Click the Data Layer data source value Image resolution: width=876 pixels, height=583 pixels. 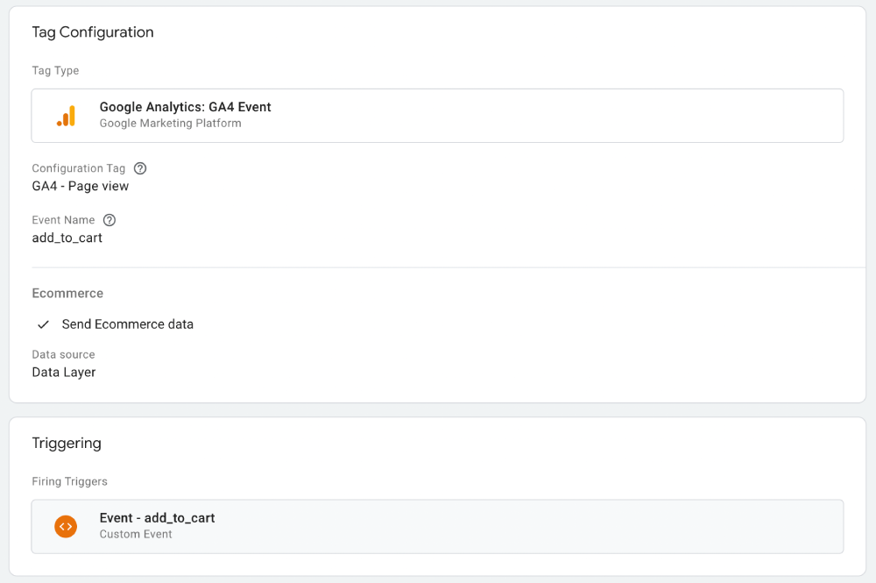pyautogui.click(x=64, y=373)
